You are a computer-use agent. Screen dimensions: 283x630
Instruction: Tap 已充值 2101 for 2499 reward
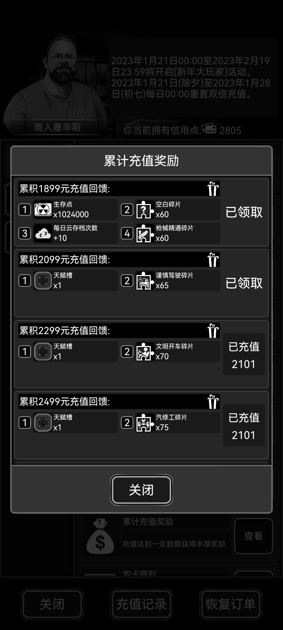[x=244, y=425]
